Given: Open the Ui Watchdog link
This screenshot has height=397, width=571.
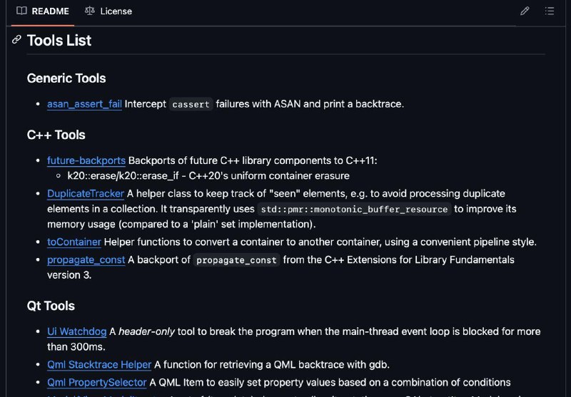Looking at the screenshot, I should click(77, 331).
